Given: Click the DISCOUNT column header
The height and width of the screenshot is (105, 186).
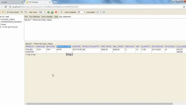Looking at the screenshot, I should click(130, 47).
